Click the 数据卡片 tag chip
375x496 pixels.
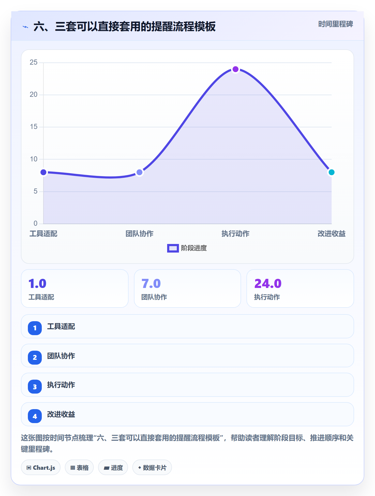pyautogui.click(x=152, y=467)
